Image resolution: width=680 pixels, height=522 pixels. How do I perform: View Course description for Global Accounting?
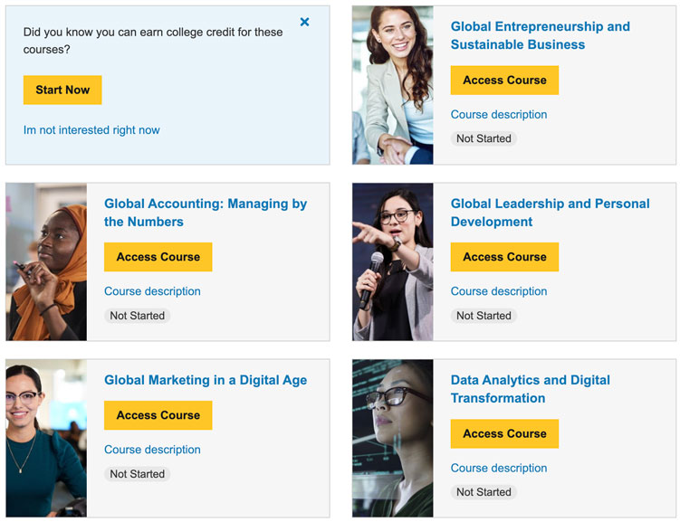click(152, 291)
